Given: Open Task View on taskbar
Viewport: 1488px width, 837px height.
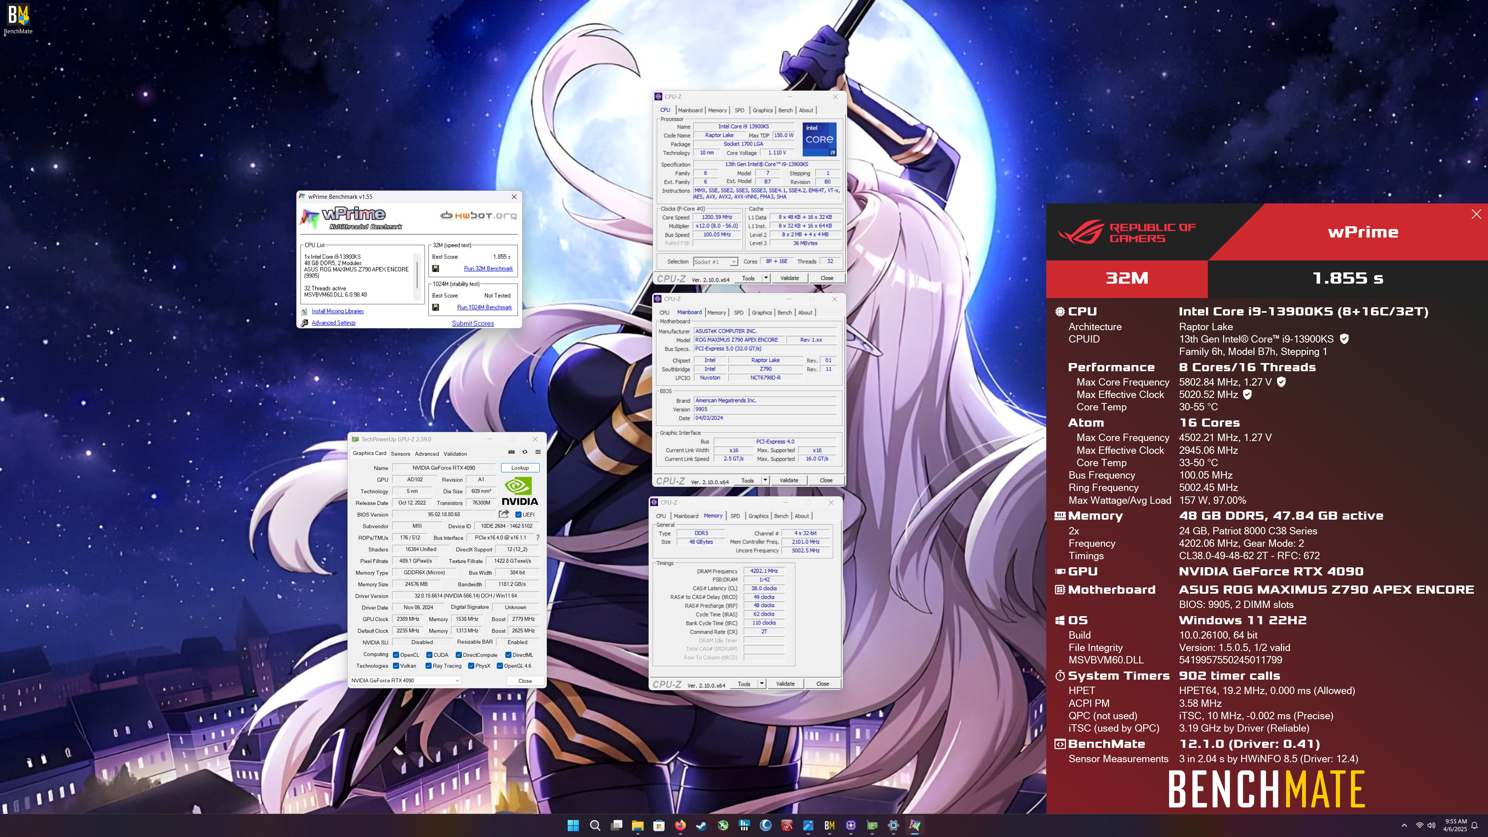Looking at the screenshot, I should click(617, 825).
